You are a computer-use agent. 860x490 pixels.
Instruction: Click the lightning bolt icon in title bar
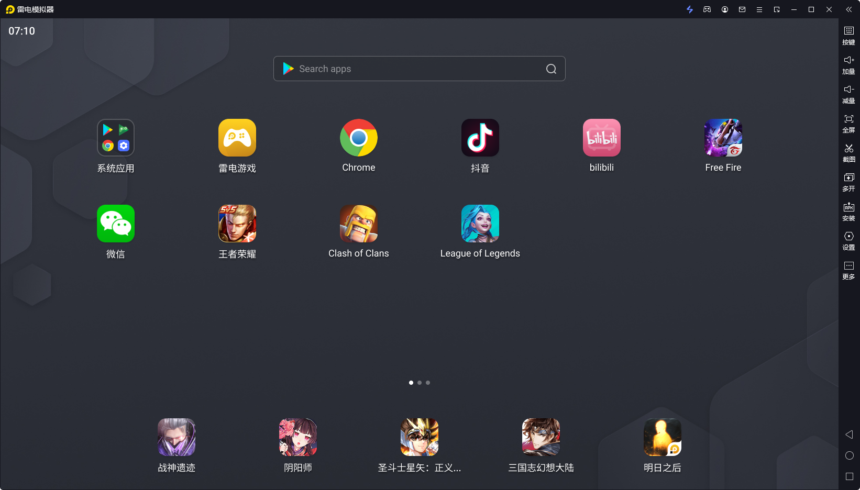[x=690, y=9]
